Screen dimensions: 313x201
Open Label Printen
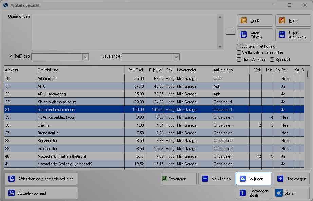click(x=255, y=35)
